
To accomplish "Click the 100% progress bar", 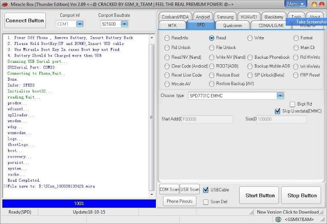I will pos(79,204).
